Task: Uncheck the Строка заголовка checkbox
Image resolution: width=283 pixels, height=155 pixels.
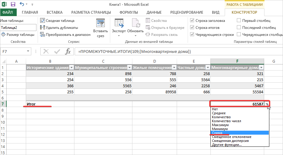Action: (x=192, y=21)
